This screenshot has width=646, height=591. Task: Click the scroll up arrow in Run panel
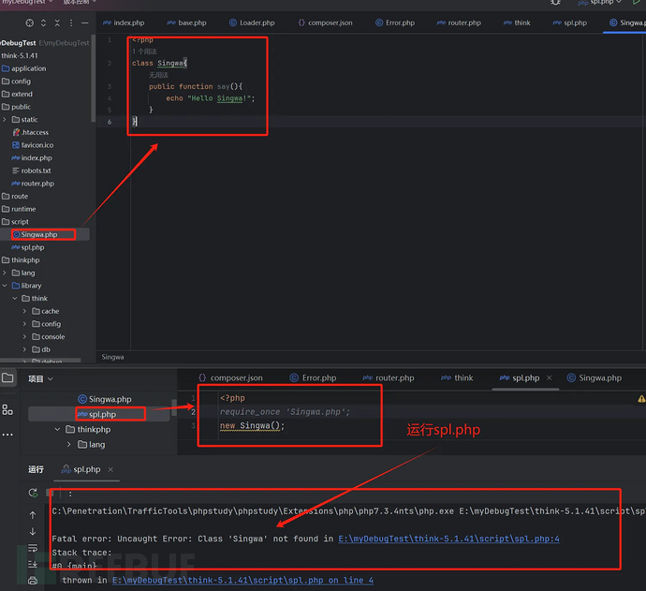point(34,514)
